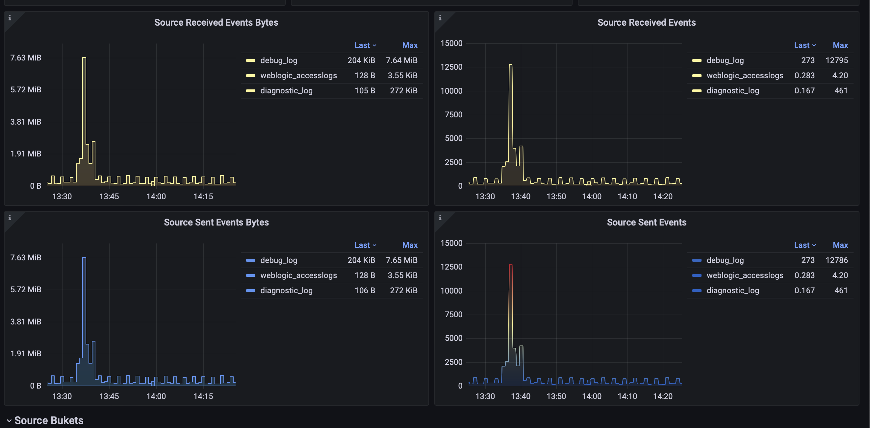Click info icon on Source Received Events Bytes panel

(x=10, y=18)
